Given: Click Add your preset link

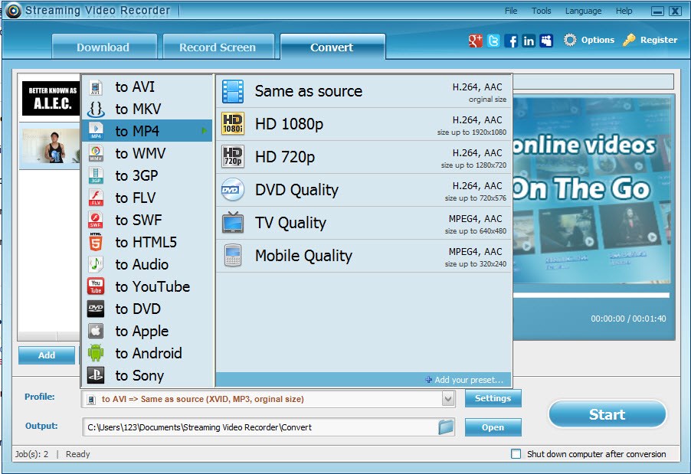Looking at the screenshot, I should coord(464,380).
